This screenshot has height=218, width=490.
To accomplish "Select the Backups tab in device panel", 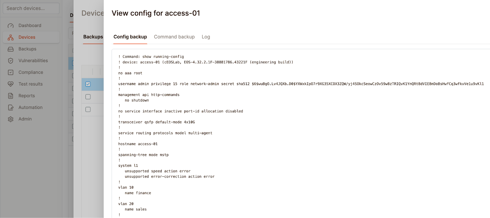I will [93, 37].
